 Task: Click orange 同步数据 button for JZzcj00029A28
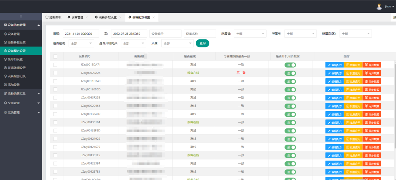point(372,73)
